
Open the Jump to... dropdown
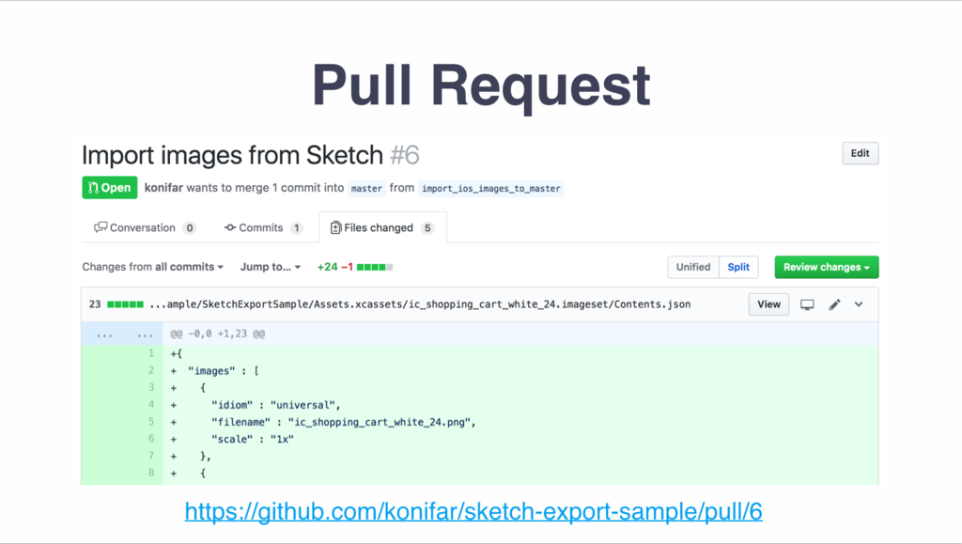click(x=271, y=267)
